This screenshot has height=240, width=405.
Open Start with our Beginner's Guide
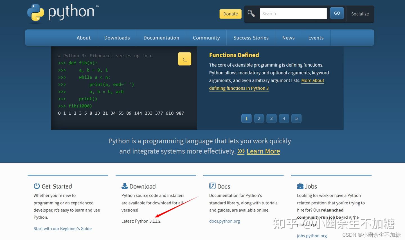point(62,228)
